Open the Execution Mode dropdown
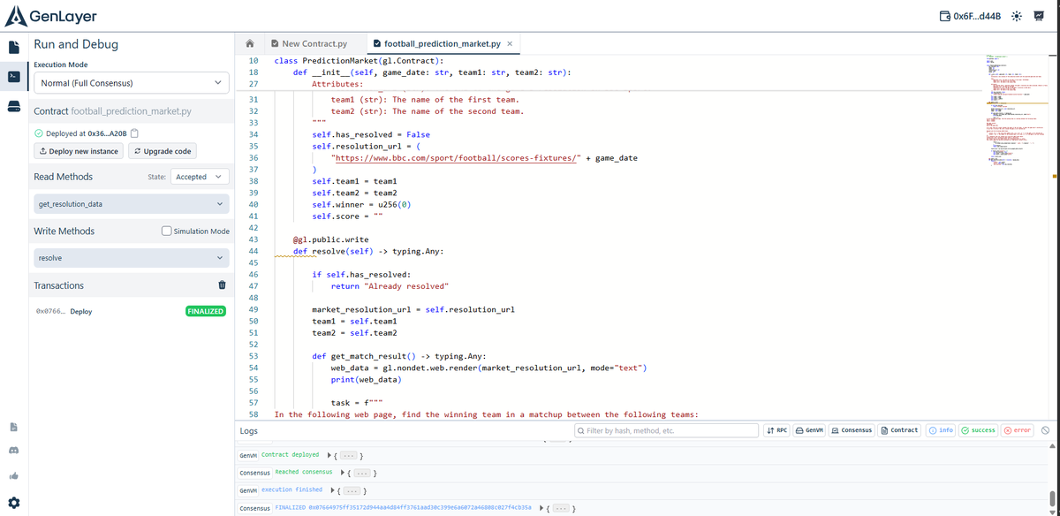The height and width of the screenshot is (516, 1060). (132, 83)
